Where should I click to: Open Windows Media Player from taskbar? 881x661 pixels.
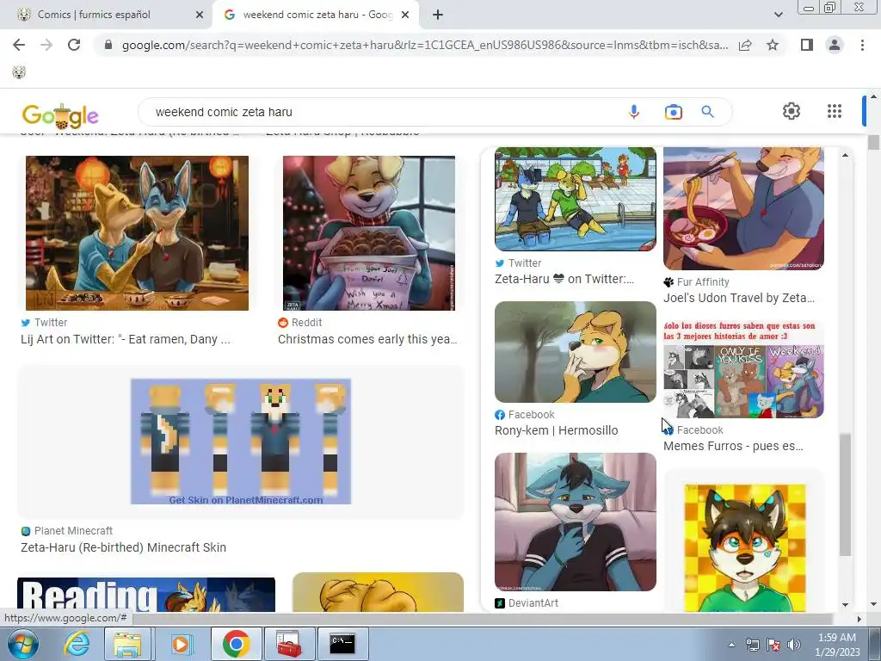(181, 644)
